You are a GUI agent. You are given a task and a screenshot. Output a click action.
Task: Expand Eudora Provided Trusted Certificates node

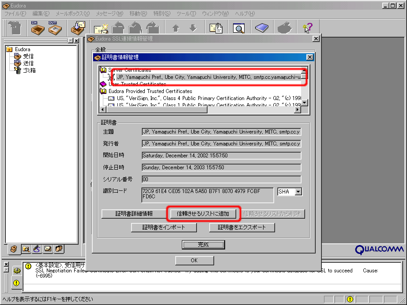(x=103, y=91)
